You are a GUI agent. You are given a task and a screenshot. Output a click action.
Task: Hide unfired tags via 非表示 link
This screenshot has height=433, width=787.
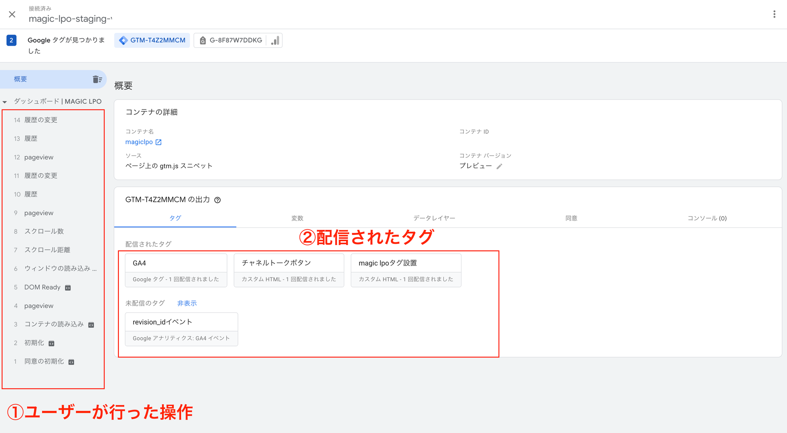pyautogui.click(x=187, y=303)
